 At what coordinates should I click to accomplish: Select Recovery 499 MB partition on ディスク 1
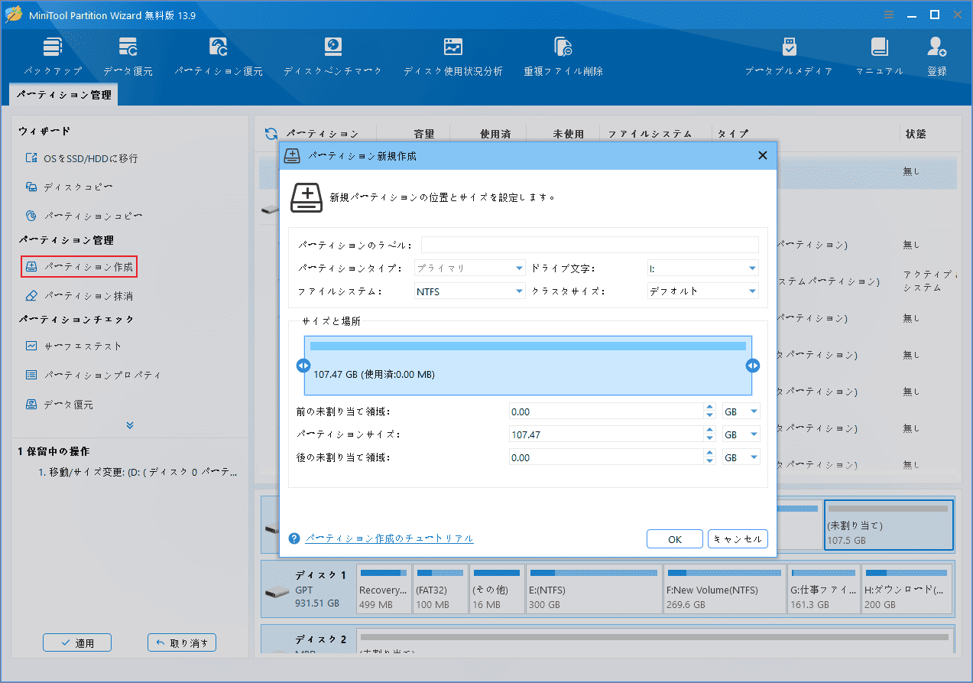384,589
